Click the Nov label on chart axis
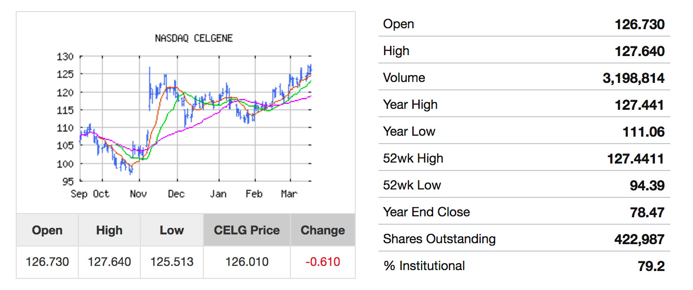 [x=138, y=194]
